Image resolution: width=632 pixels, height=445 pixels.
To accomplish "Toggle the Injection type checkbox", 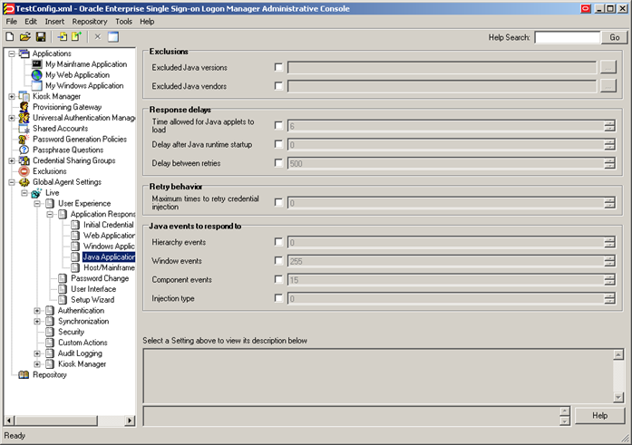I will (x=278, y=298).
